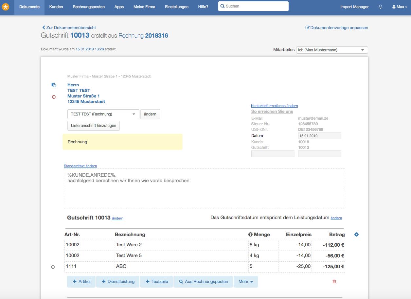Expand the TEST TEST (Rechnung) address dropdown

(103, 114)
